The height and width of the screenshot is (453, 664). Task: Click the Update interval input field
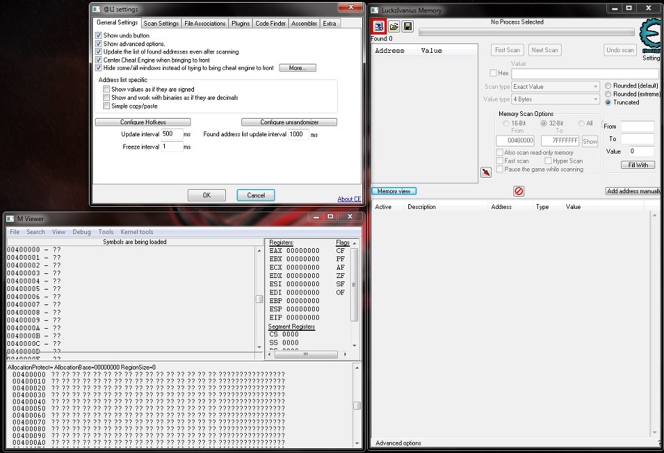[172, 134]
